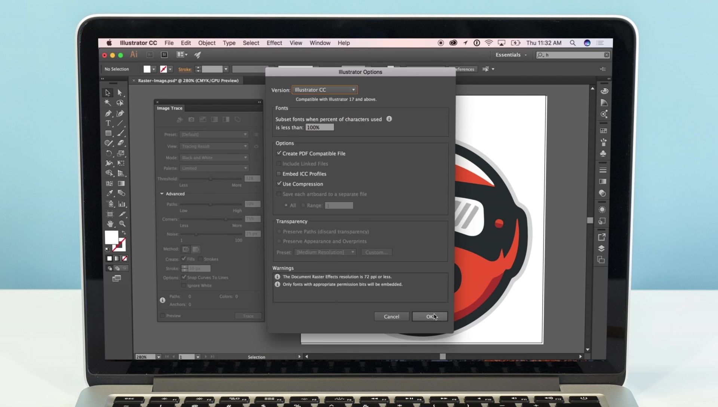Open the Artboards panel icon
This screenshot has width=718, height=407.
point(601,260)
